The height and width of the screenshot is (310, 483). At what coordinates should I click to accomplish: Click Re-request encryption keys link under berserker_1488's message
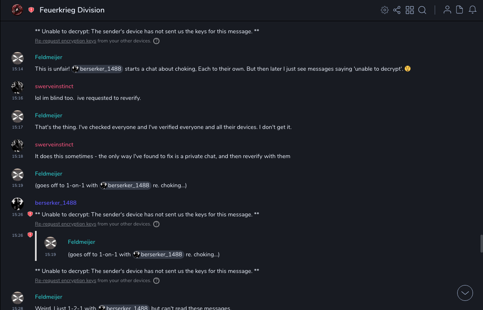pos(65,224)
